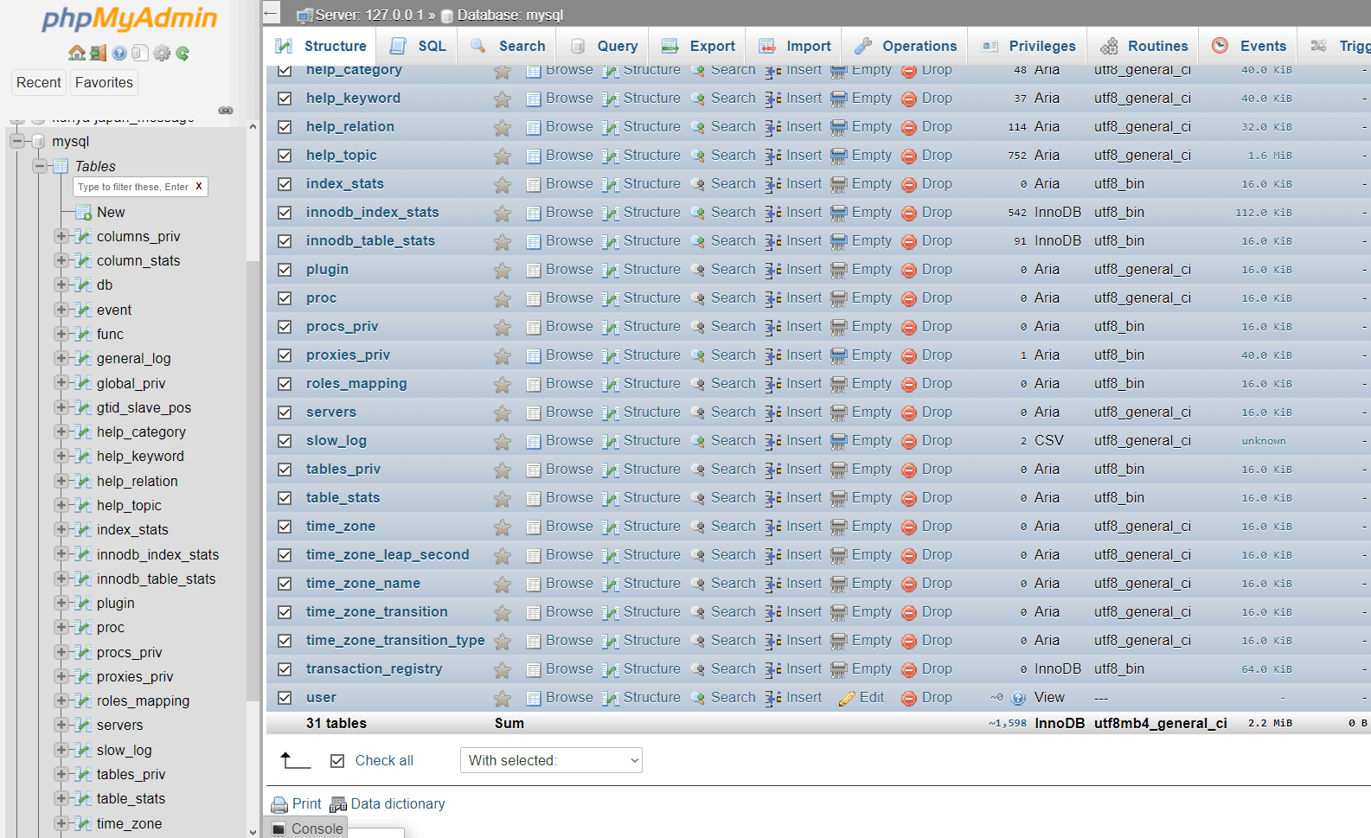Open the Routines tab
This screenshot has width=1371, height=838.
(x=1144, y=46)
